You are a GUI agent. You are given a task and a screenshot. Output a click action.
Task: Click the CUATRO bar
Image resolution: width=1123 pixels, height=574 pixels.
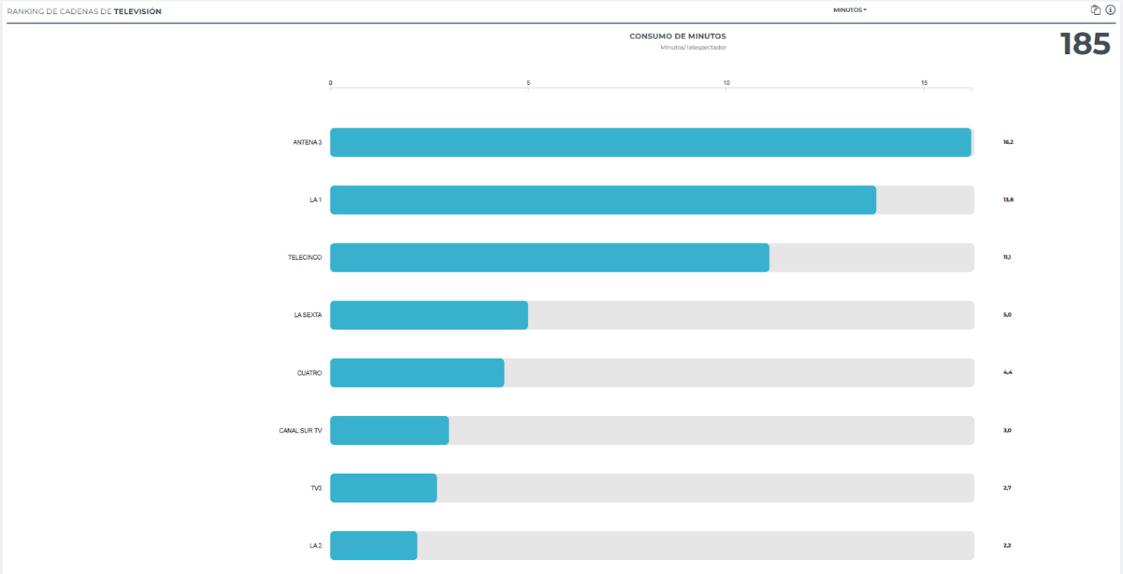pyautogui.click(x=417, y=373)
